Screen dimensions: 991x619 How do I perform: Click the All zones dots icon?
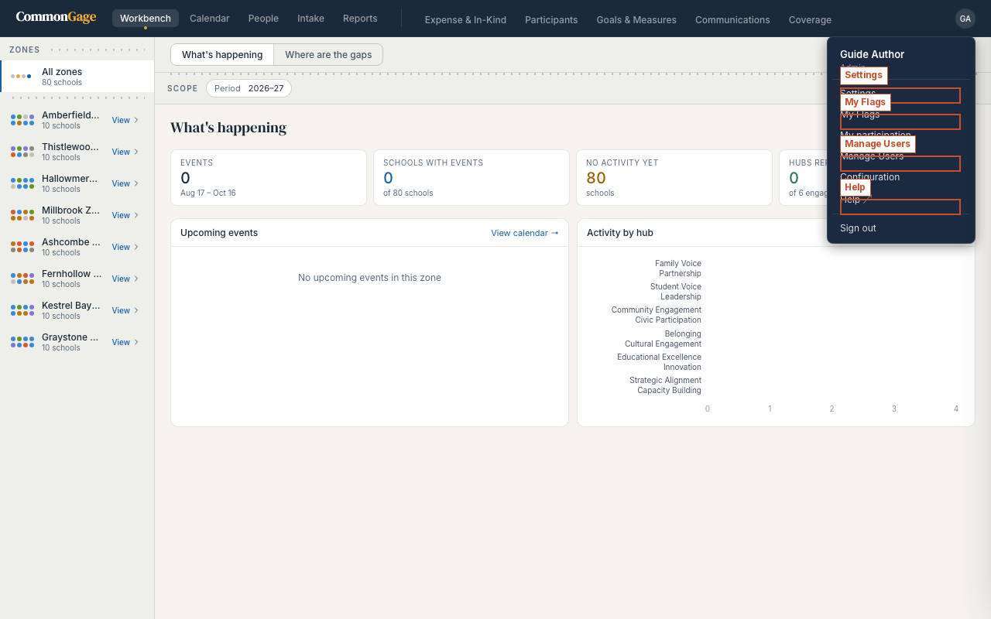coord(21,77)
